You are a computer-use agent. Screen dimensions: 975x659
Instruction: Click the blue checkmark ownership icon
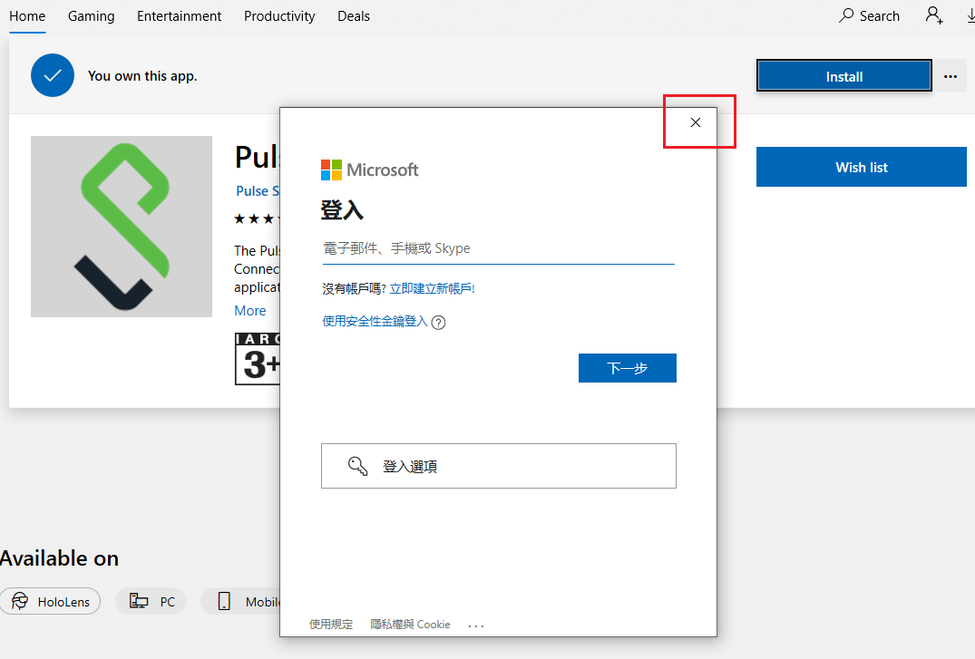52,75
